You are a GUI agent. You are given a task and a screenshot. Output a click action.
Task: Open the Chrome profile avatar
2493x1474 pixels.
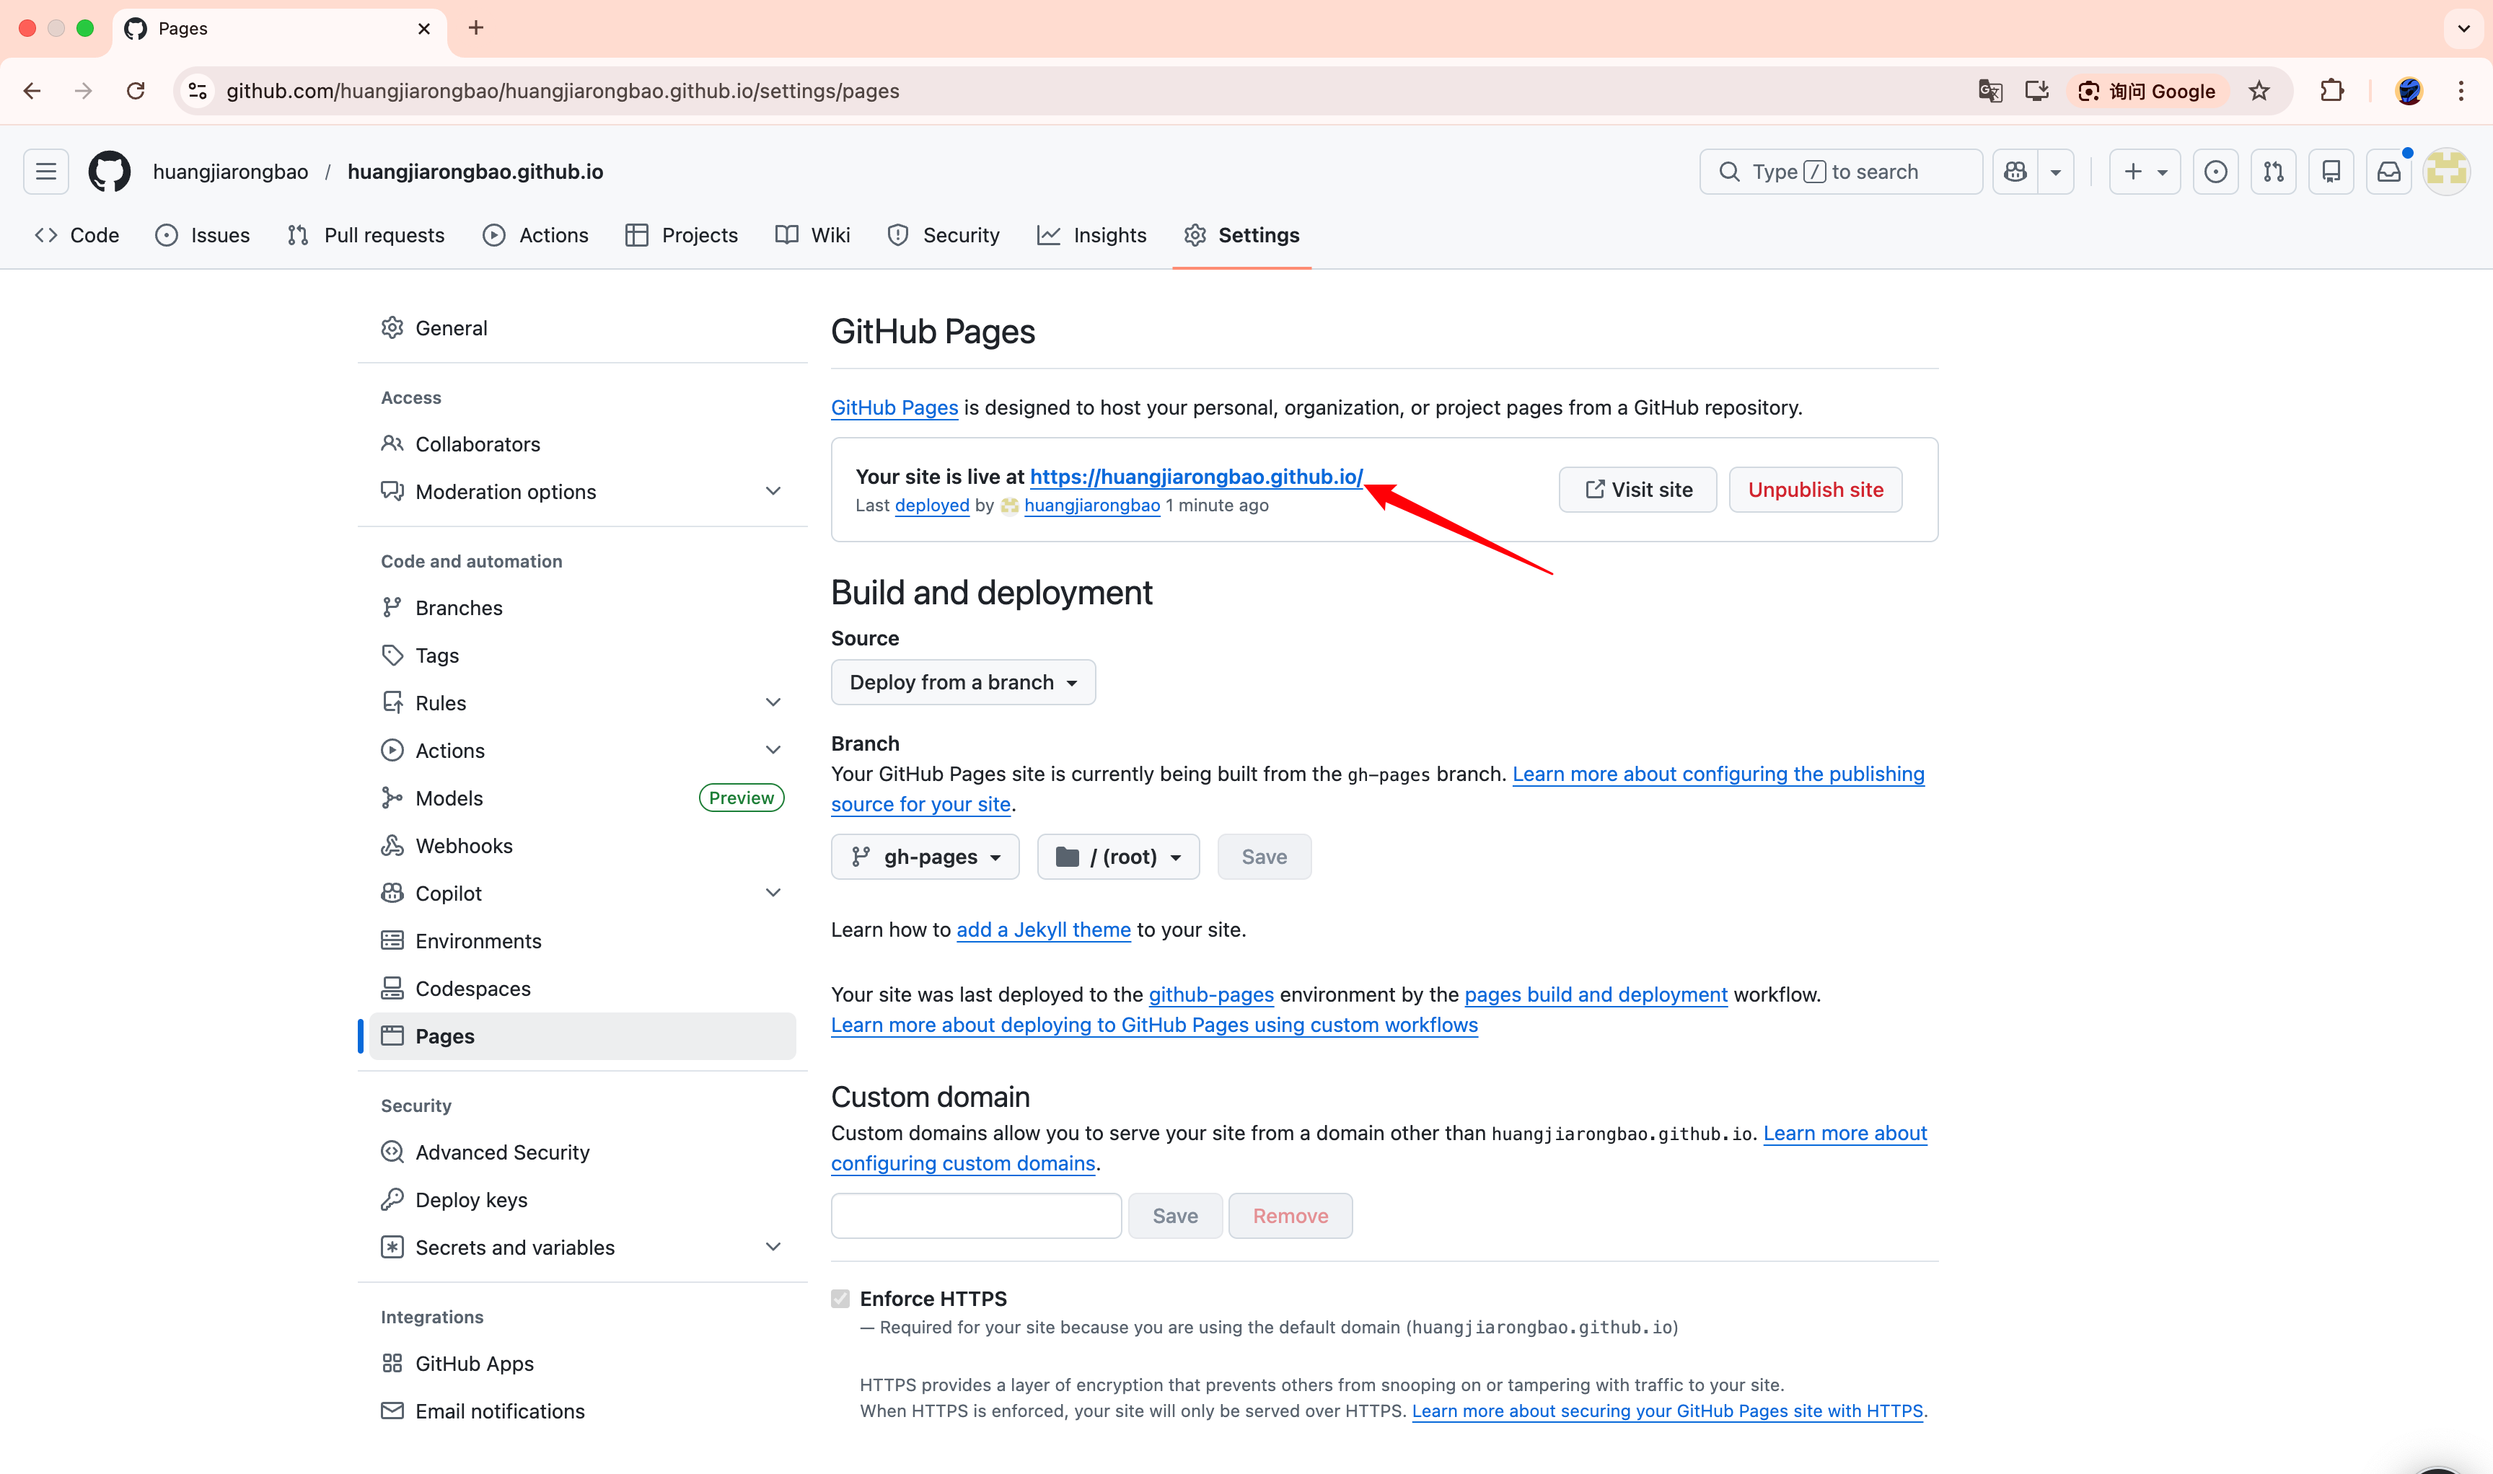click(x=2409, y=92)
